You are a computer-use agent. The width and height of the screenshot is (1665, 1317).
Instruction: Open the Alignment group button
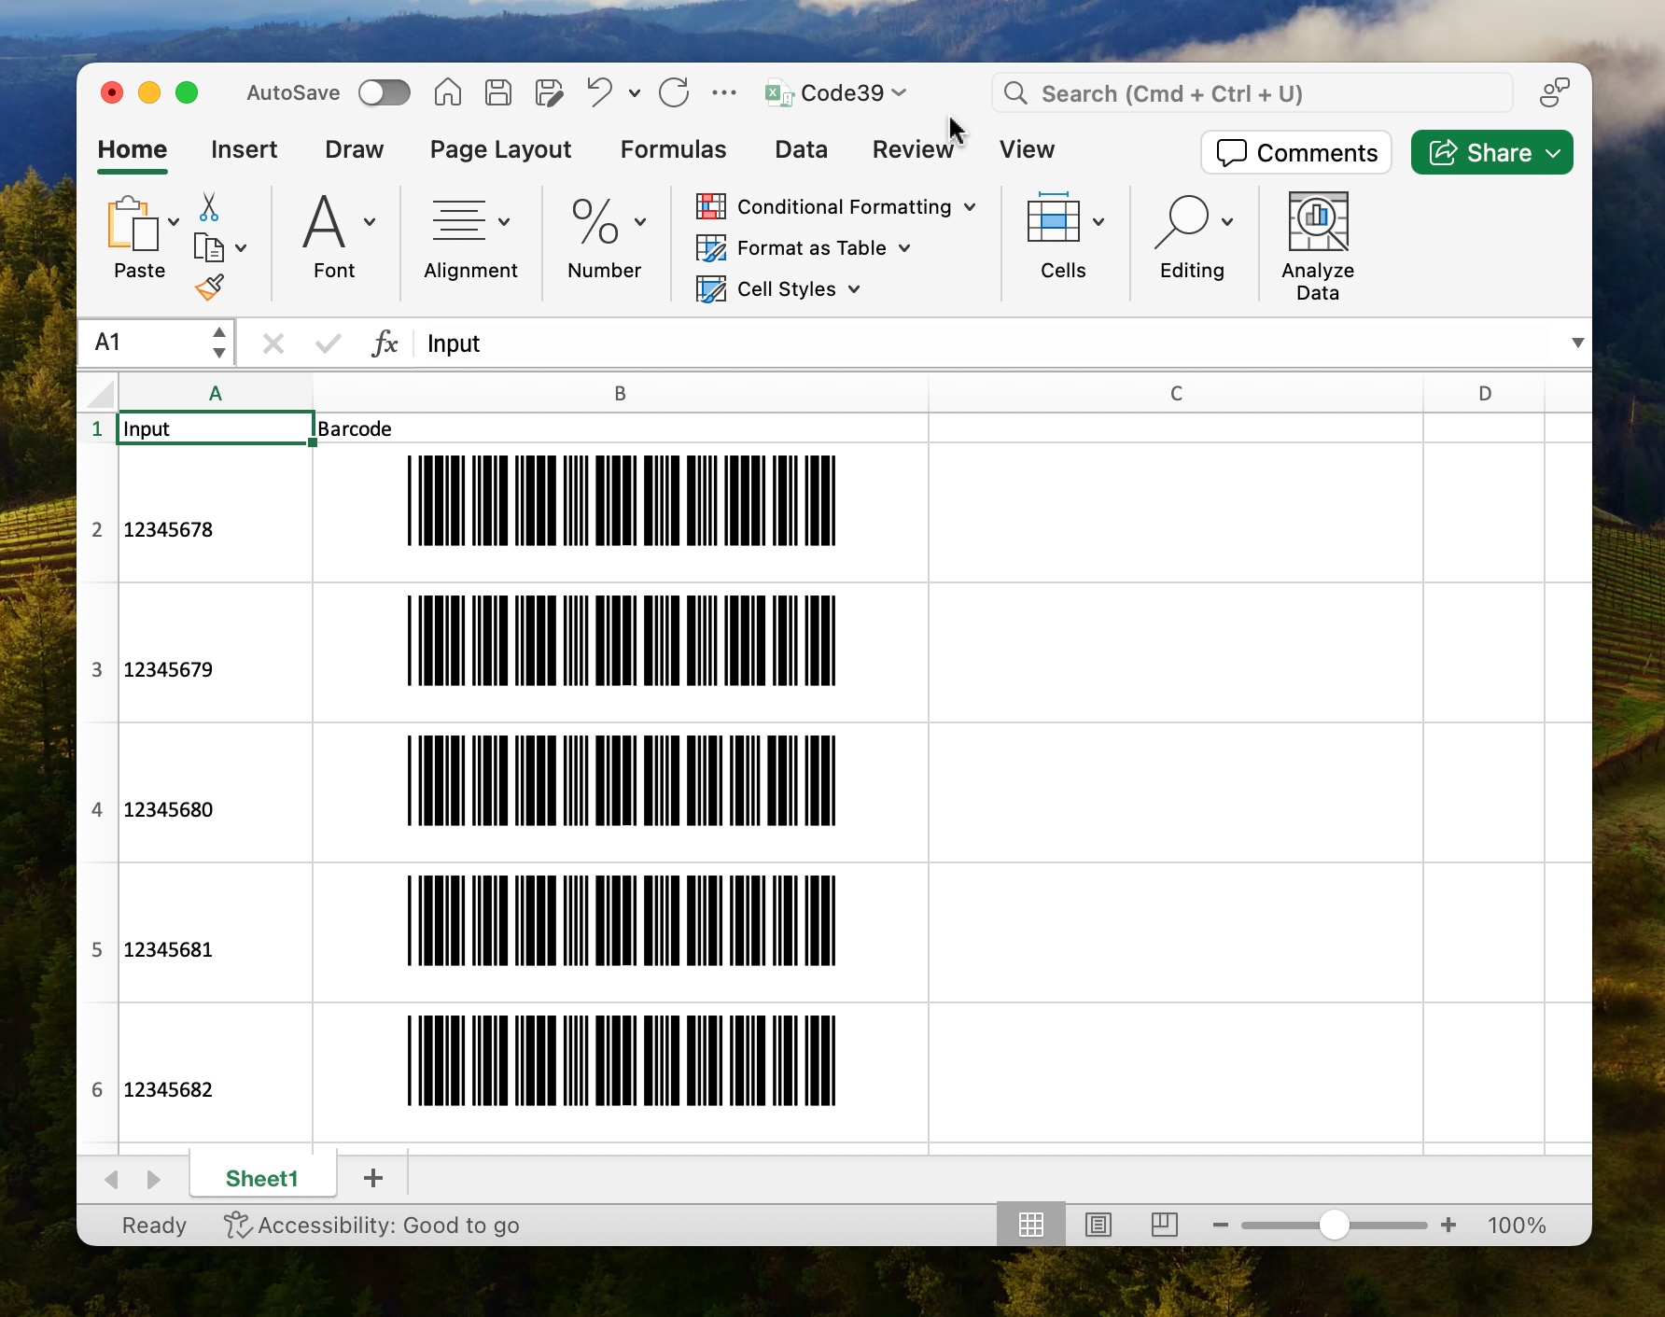click(x=470, y=237)
